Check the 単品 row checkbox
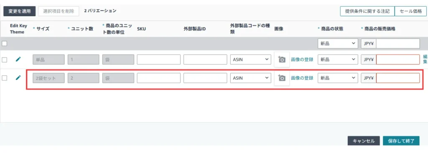The height and width of the screenshot is (153, 428). [4, 60]
